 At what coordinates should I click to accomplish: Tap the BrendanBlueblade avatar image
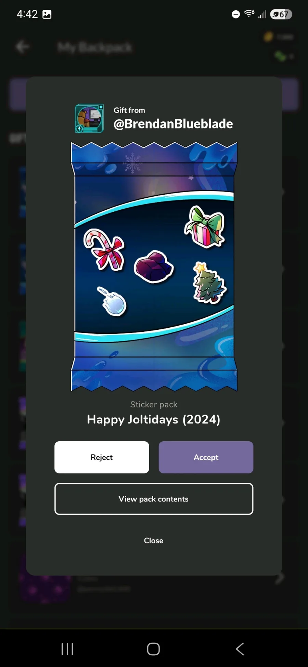pos(89,118)
